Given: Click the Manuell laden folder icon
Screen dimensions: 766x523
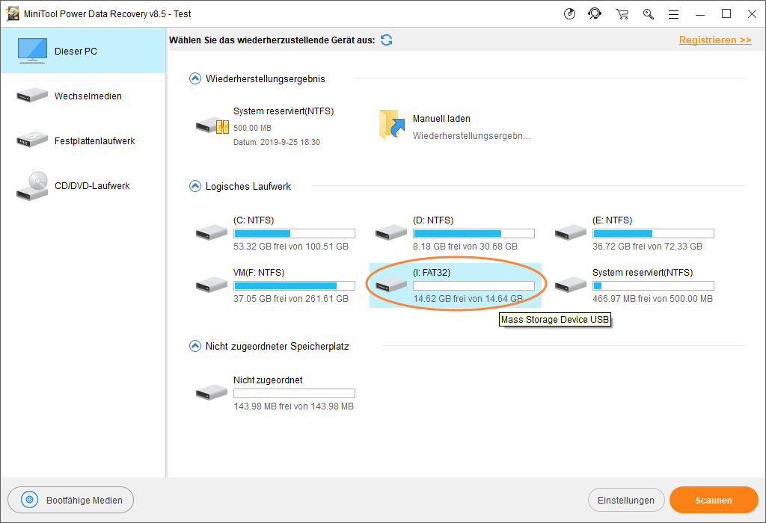Looking at the screenshot, I should (391, 125).
